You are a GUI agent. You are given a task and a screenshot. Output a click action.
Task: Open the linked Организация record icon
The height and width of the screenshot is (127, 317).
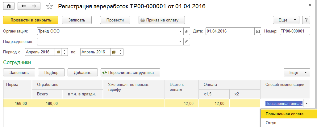pyautogui.click(x=187, y=31)
